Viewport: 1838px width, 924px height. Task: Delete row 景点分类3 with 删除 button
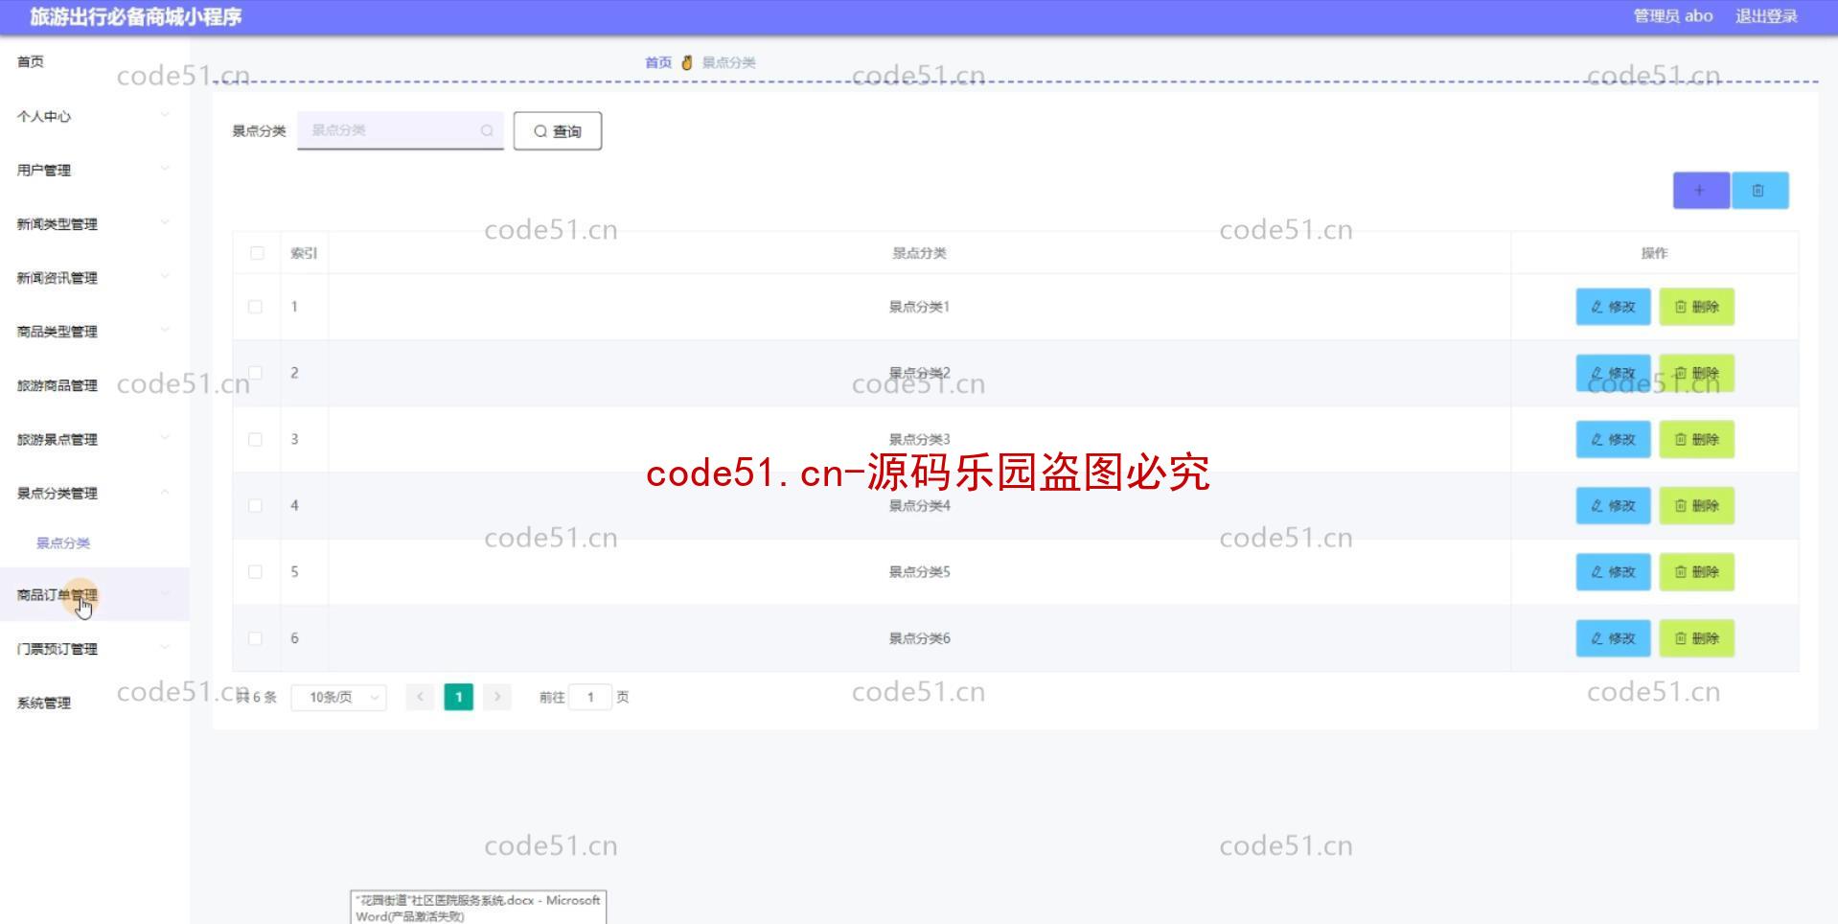(x=1696, y=439)
